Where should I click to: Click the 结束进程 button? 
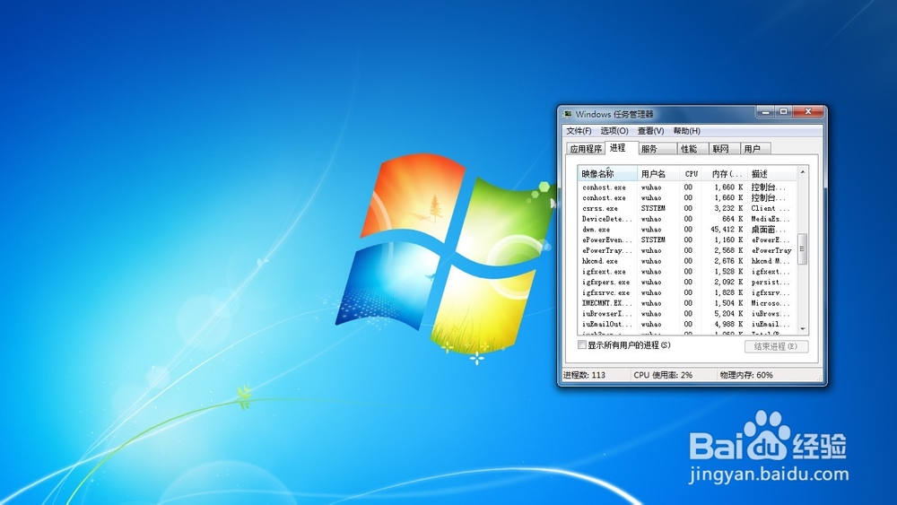(776, 346)
